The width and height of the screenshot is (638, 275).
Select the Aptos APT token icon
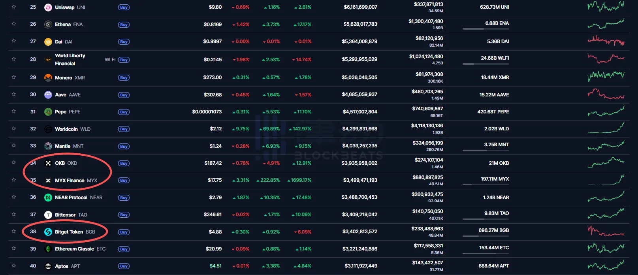pos(47,266)
